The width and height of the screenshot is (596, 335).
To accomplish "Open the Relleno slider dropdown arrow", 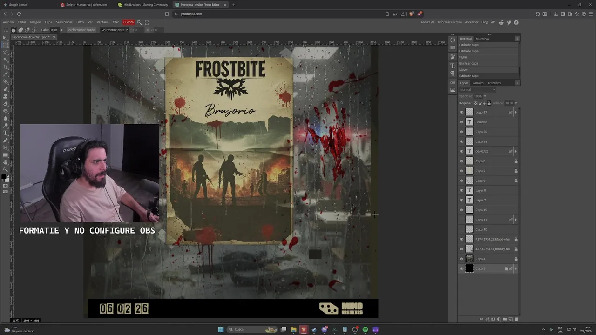I will tap(516, 103).
